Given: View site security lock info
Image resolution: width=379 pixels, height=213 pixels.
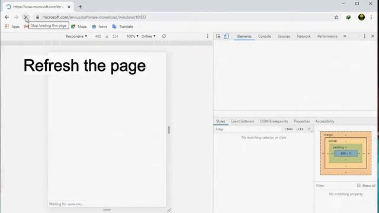Looking at the screenshot, I should click(37, 17).
